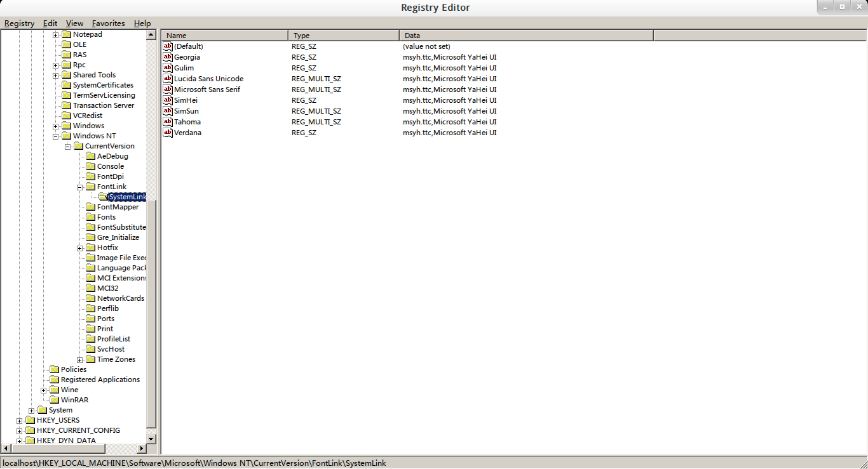Click the tree's vertical scrollbar up arrow
This screenshot has height=469, width=868.
151,35
